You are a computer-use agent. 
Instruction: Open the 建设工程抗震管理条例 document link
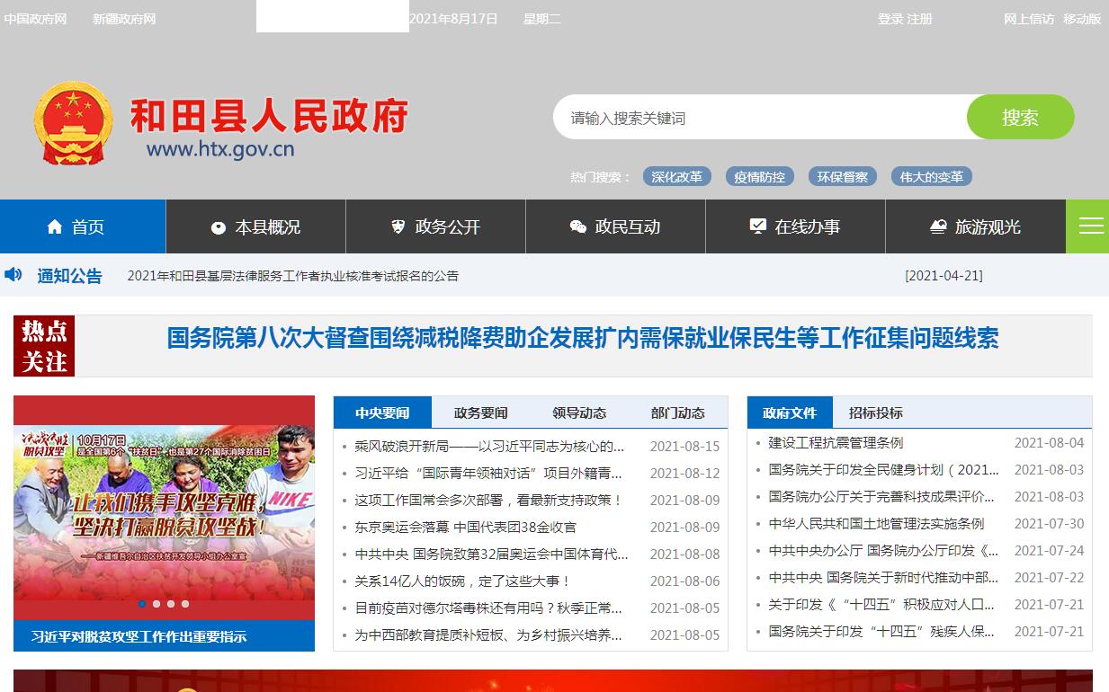click(836, 443)
